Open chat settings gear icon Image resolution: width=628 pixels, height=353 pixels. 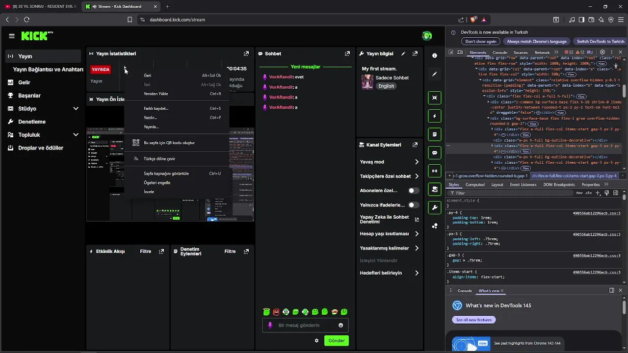click(316, 340)
